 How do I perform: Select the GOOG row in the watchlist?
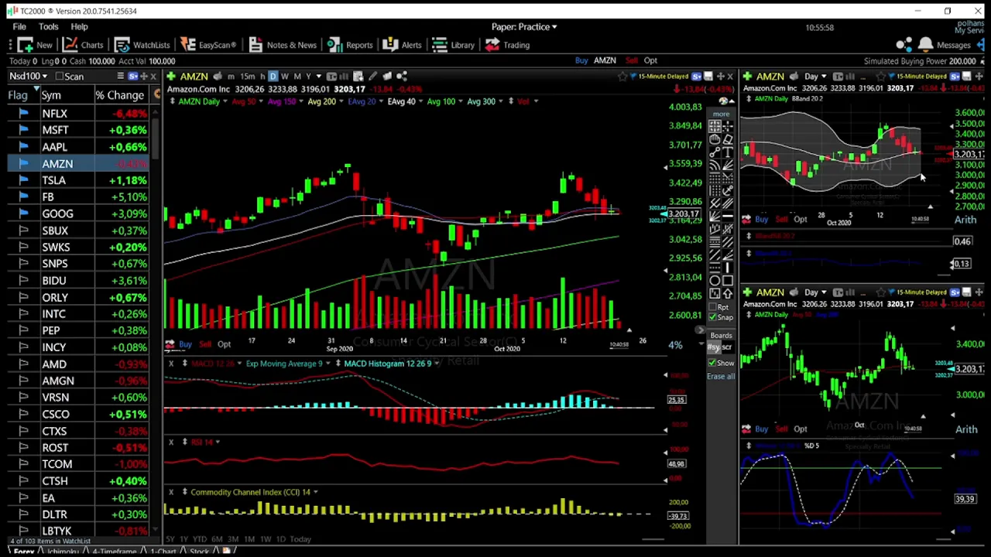[77, 214]
